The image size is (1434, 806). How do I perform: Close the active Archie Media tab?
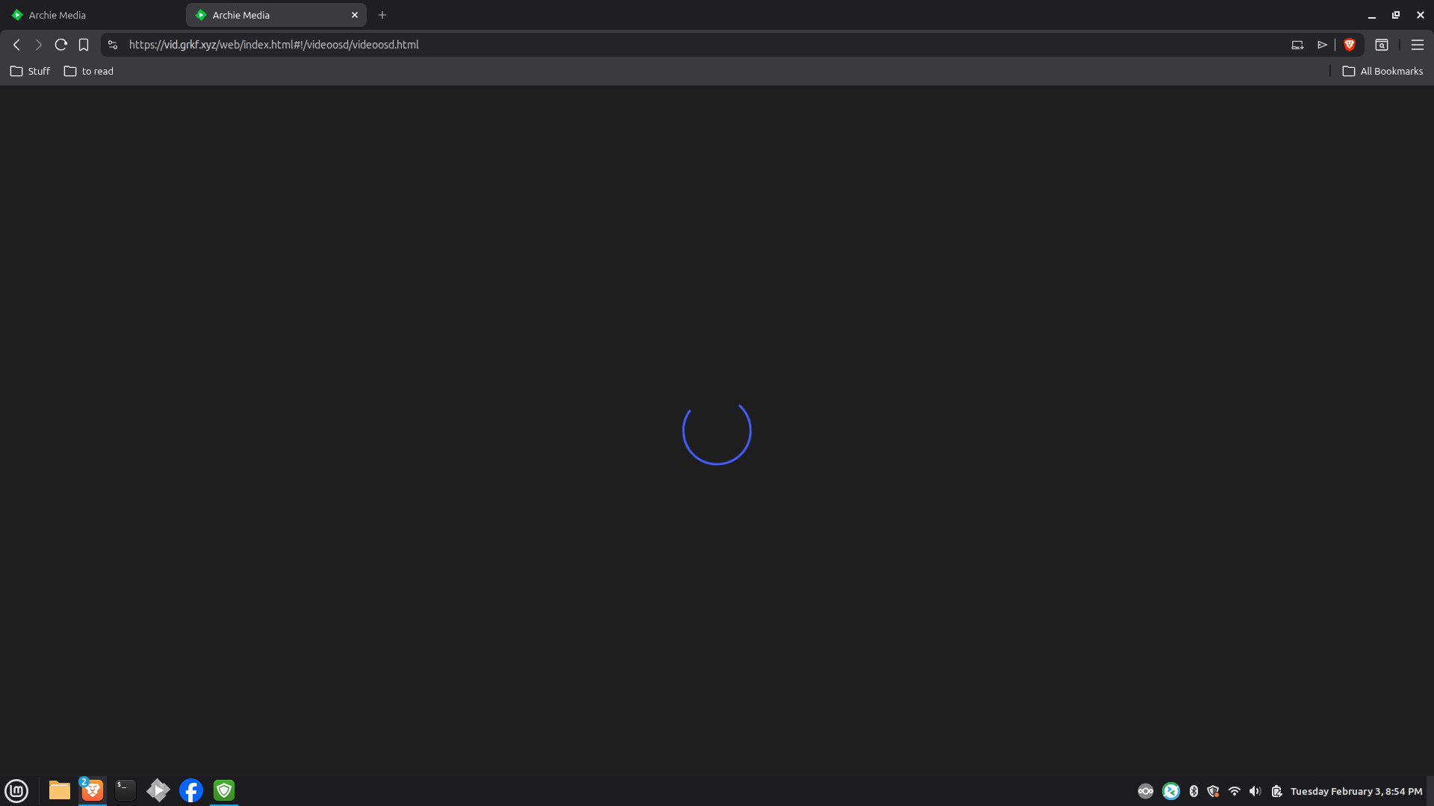coord(355,15)
